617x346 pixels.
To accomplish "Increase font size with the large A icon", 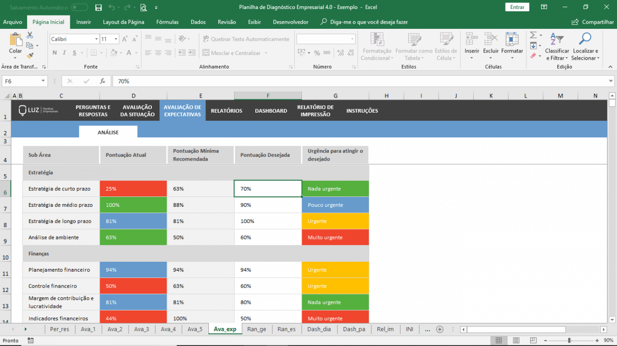I will [x=125, y=39].
